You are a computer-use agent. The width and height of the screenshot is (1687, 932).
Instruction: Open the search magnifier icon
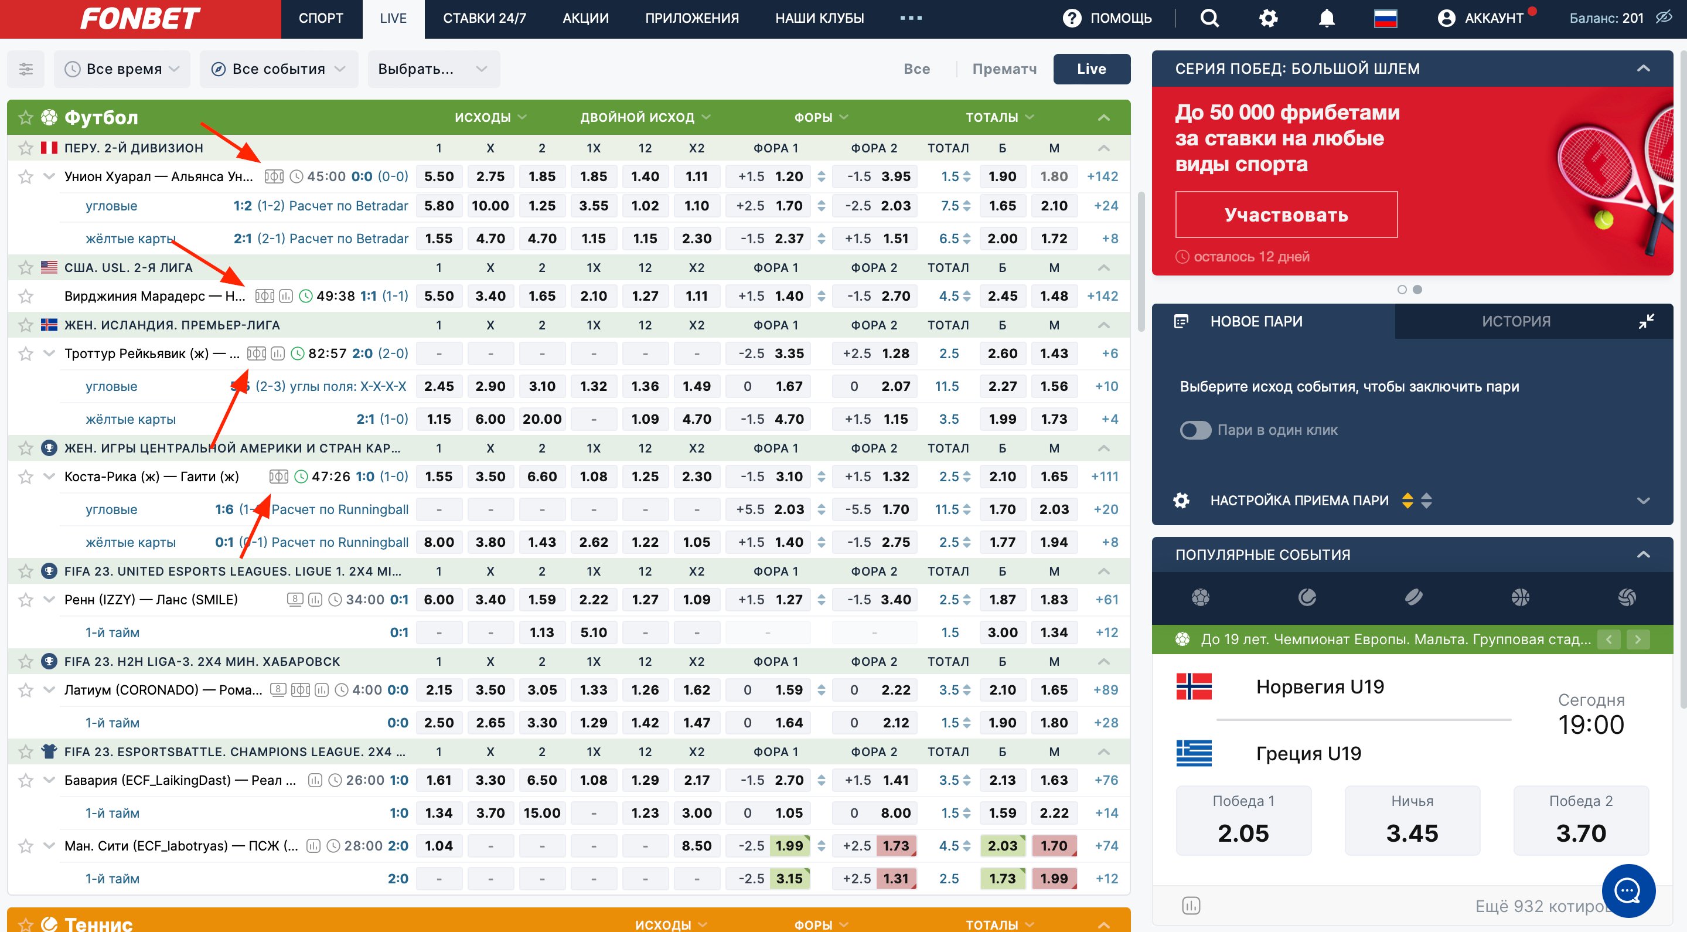point(1209,18)
